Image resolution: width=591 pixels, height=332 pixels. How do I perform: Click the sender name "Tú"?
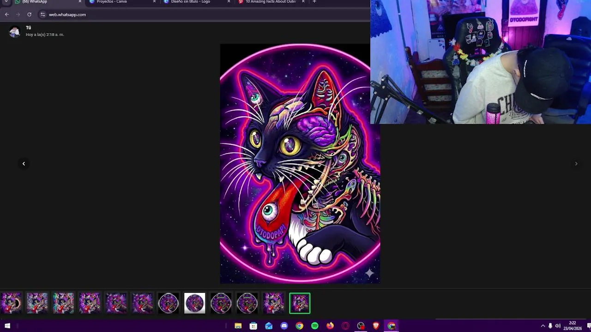28,28
